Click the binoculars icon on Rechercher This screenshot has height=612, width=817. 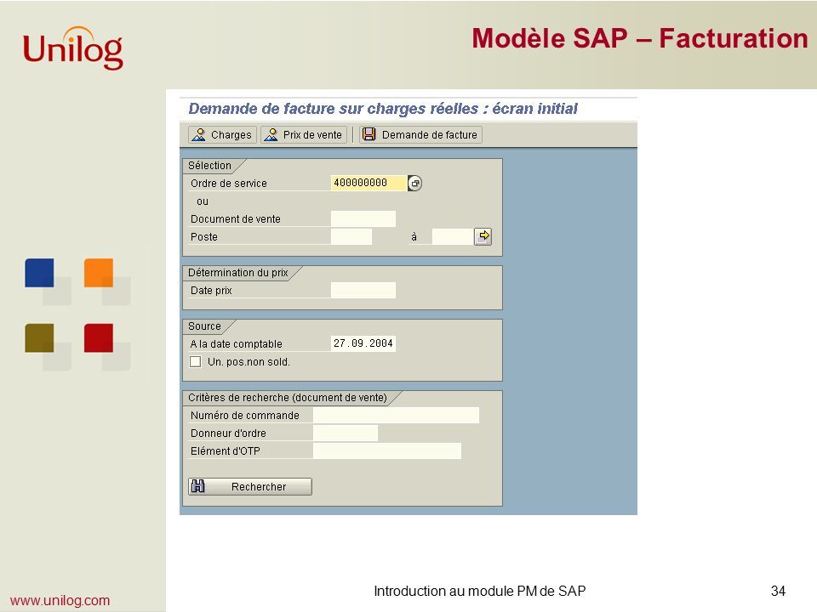click(198, 486)
